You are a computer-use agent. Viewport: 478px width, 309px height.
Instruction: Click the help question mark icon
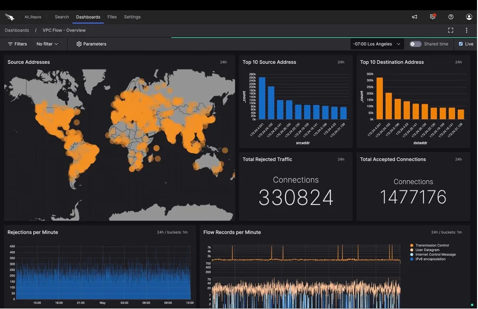point(451,17)
